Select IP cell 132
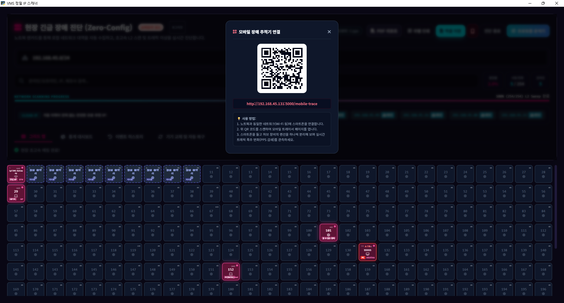564x303 pixels. click(387, 252)
